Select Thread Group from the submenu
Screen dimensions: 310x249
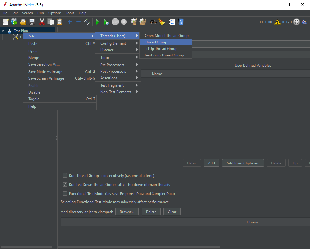[166, 42]
